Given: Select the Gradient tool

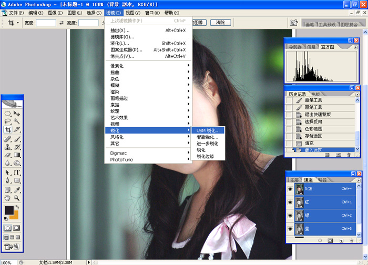Looking at the screenshot, I should [17, 155].
